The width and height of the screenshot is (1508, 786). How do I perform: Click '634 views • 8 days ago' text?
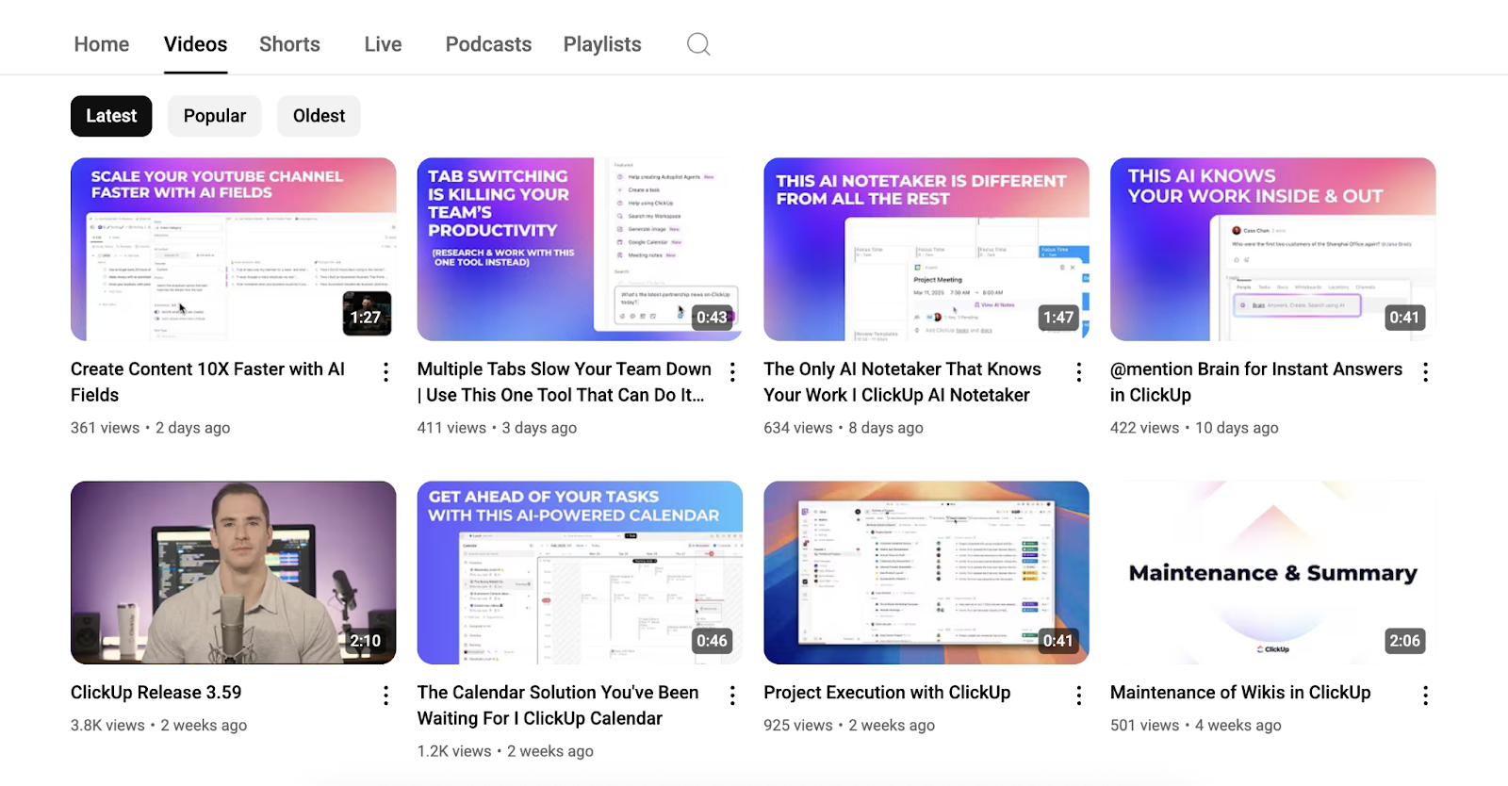click(844, 428)
